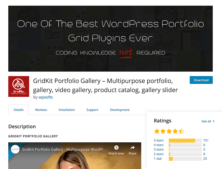
Task: Switch to the Reviews tab
Action: [x=41, y=110]
